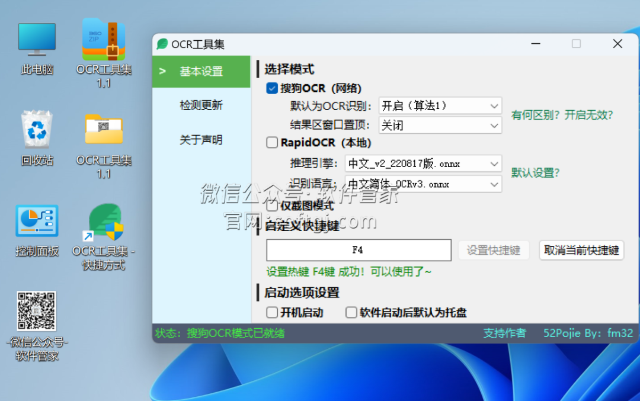Enable the 开机启动 checkbox

click(272, 313)
